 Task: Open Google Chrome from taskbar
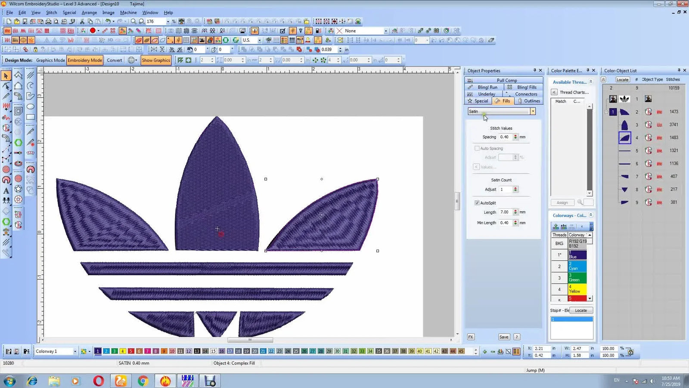click(143, 381)
